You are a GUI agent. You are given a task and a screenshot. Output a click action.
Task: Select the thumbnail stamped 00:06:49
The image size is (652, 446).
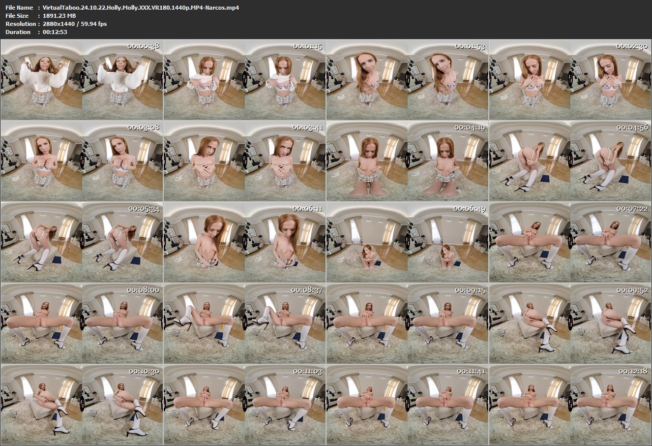(x=407, y=242)
